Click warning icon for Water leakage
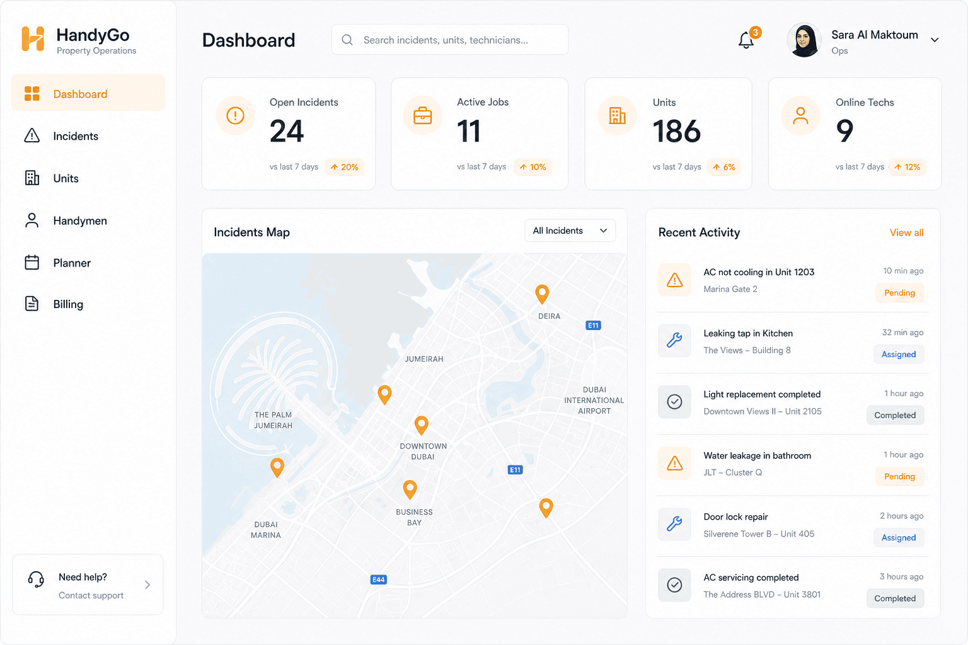The height and width of the screenshot is (645, 968). (674, 464)
